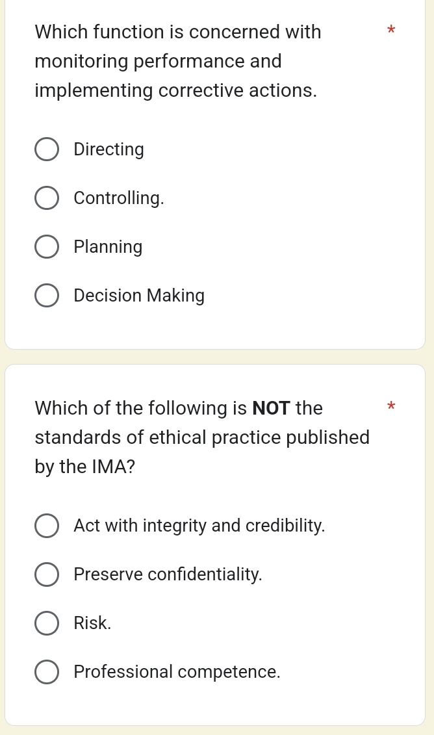The height and width of the screenshot is (735, 434).
Task: Click the monitoring performance question text
Action: click(x=178, y=60)
